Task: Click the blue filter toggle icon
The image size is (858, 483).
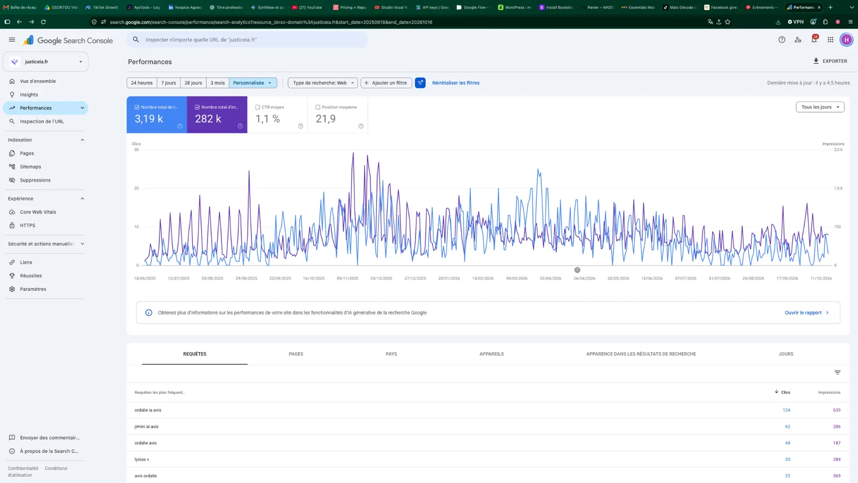Action: click(x=420, y=83)
